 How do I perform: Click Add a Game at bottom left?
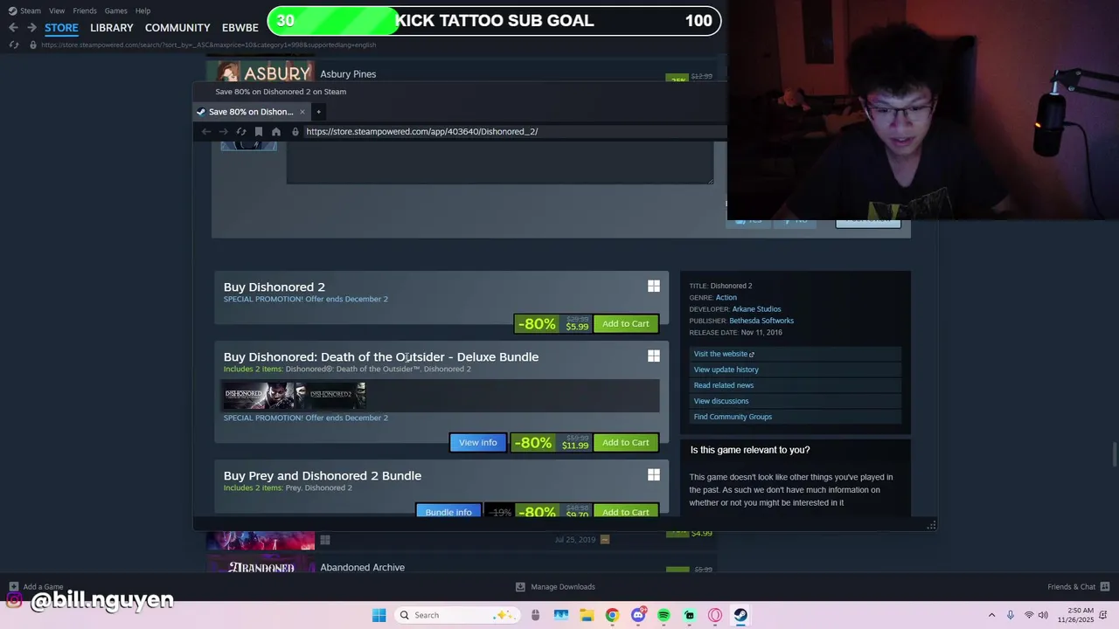[36, 587]
